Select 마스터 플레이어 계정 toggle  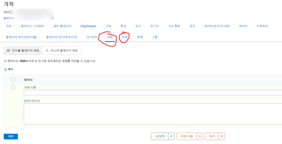62,50
